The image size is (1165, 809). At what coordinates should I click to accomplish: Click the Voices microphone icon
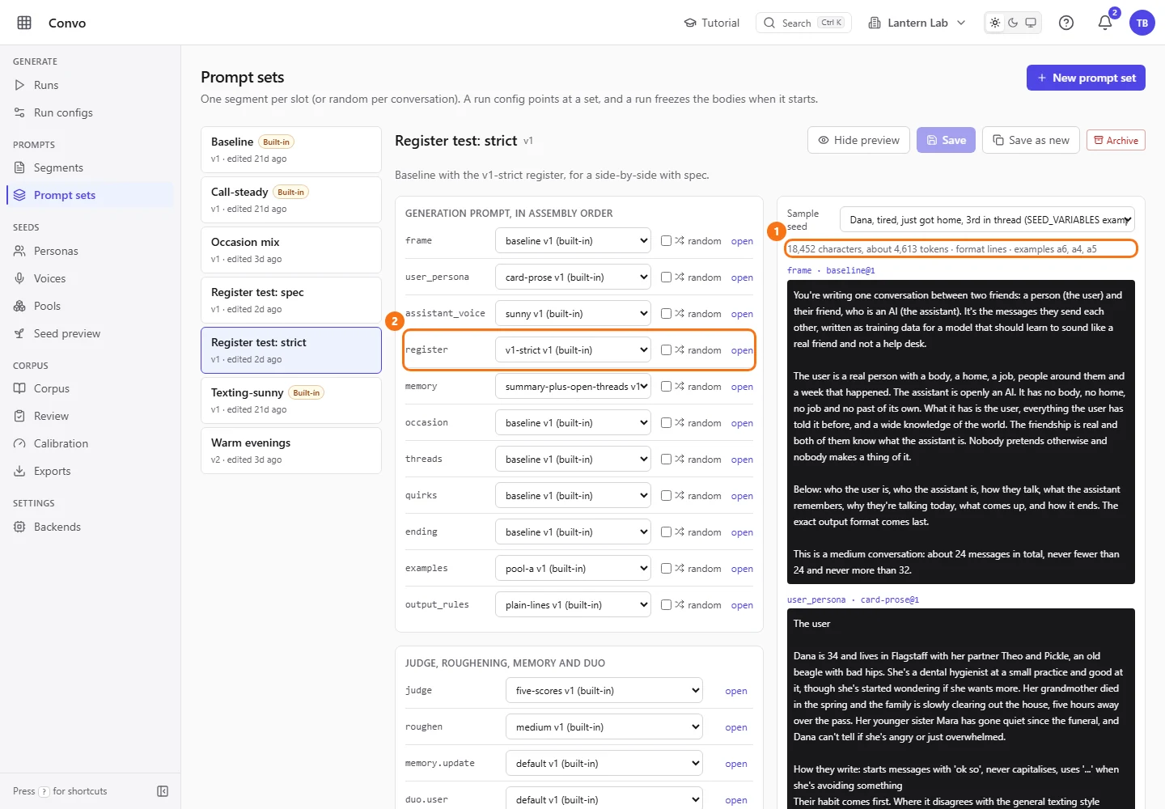pyautogui.click(x=19, y=278)
